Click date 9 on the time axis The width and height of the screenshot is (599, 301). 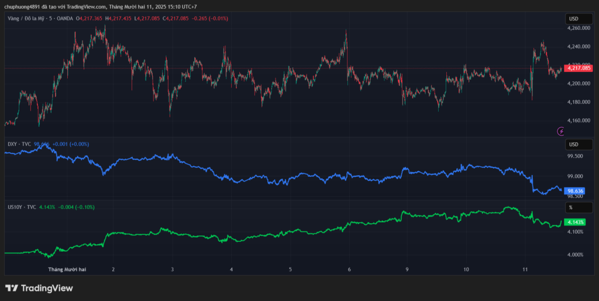coord(407,269)
